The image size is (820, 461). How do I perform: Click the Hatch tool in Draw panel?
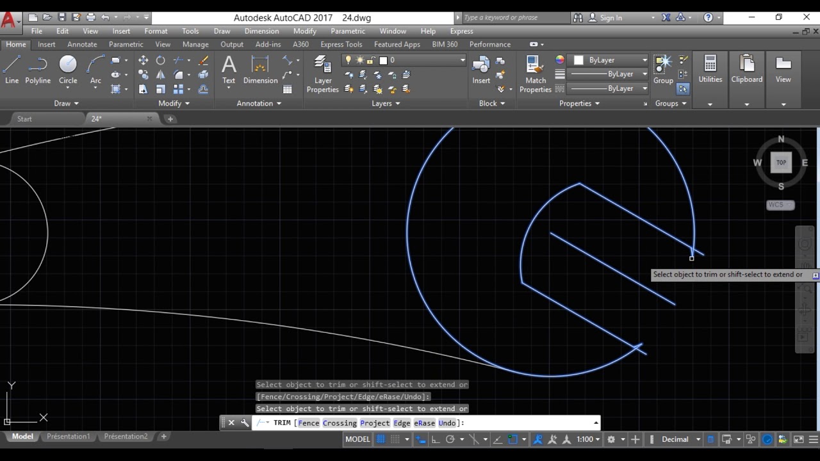pyautogui.click(x=115, y=90)
